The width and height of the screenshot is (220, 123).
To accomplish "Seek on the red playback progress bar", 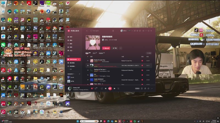I will tap(110, 85).
